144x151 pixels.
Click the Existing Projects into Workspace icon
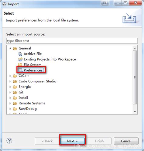pos(20,59)
